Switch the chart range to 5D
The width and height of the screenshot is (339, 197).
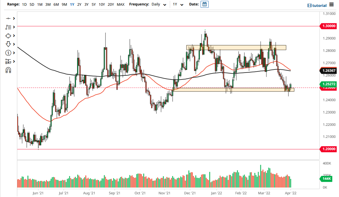click(x=32, y=4)
